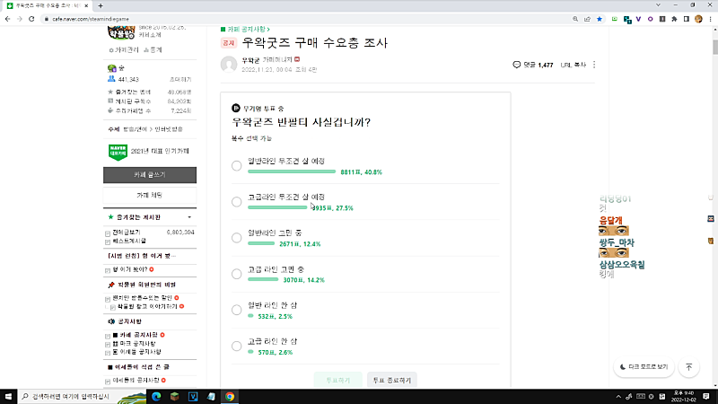The width and height of the screenshot is (718, 404).
Task: Open the 형 이거 봤어? board
Action: coord(130,269)
